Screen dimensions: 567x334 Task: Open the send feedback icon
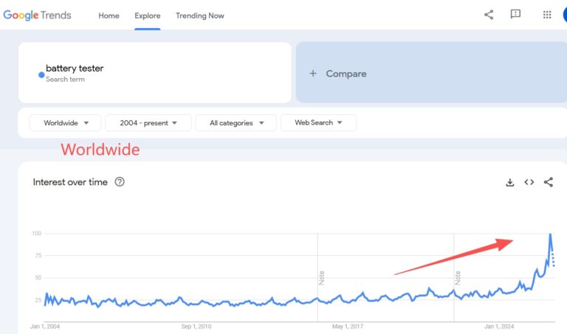(x=515, y=15)
